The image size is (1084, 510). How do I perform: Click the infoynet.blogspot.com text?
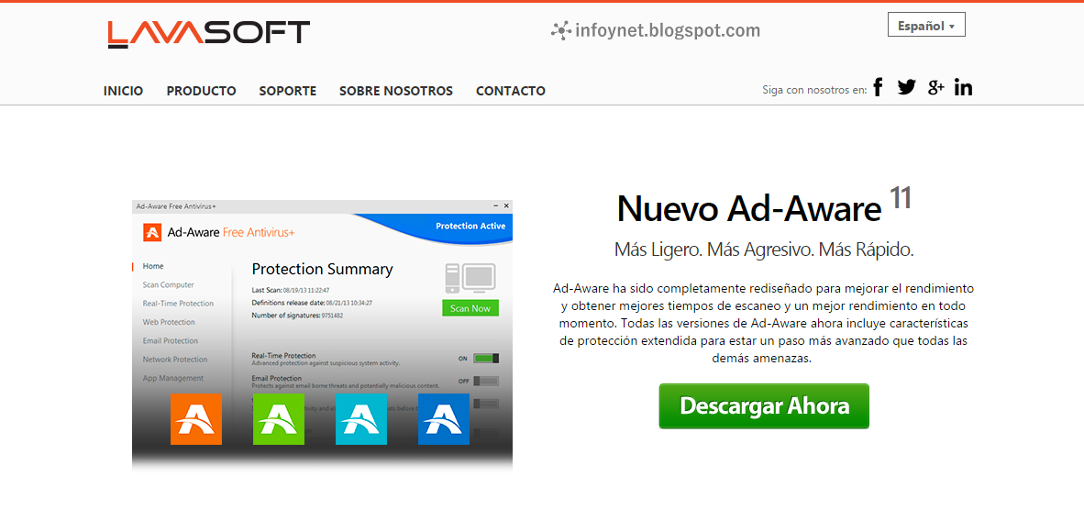[667, 30]
